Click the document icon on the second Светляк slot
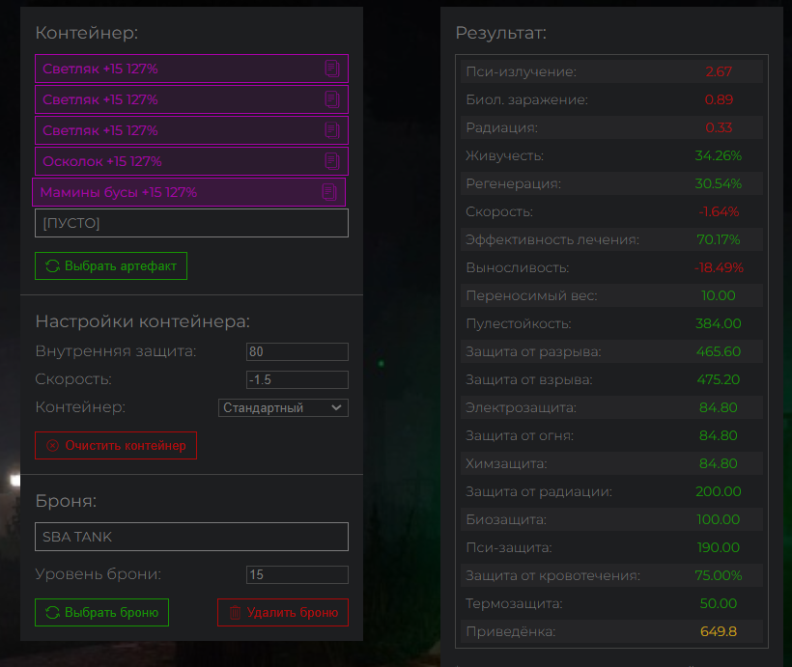This screenshot has width=792, height=667. [x=332, y=99]
